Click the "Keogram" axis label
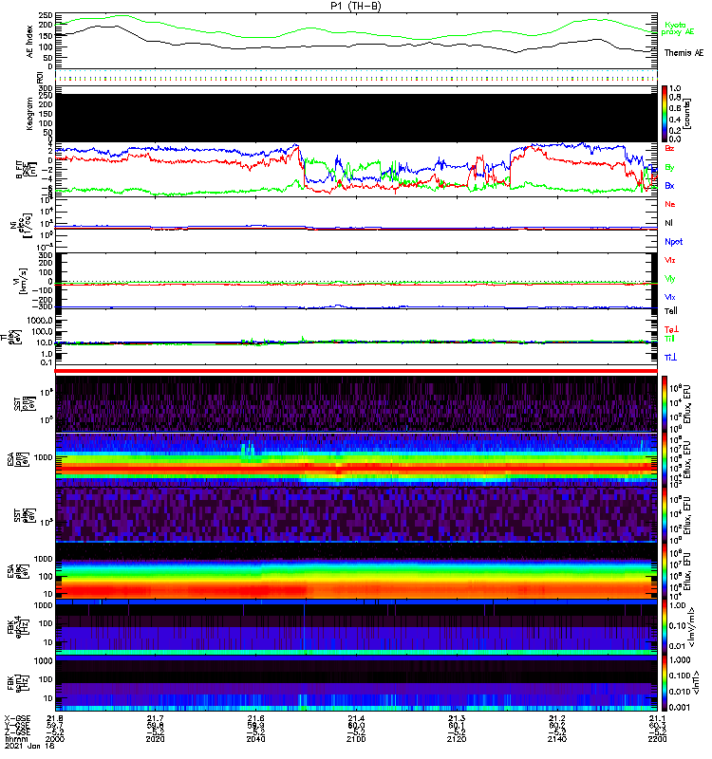 click(29, 113)
